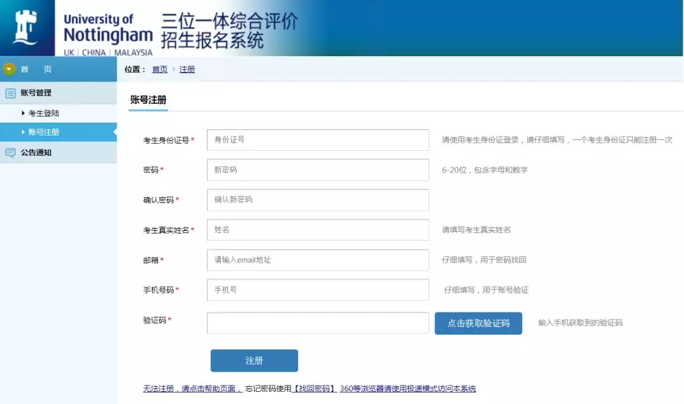Click the University of Nottingham castle logo
This screenshot has height=404, width=684.
(x=27, y=28)
